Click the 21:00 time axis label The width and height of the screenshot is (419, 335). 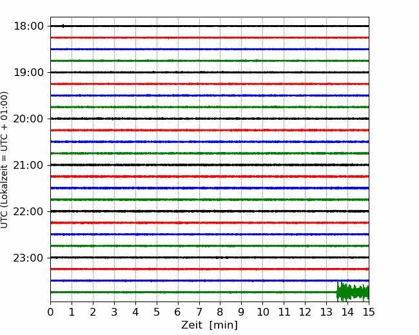pyautogui.click(x=28, y=165)
